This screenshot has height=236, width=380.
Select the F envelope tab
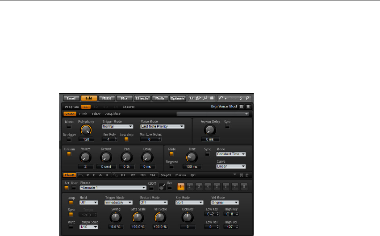(x=94, y=175)
